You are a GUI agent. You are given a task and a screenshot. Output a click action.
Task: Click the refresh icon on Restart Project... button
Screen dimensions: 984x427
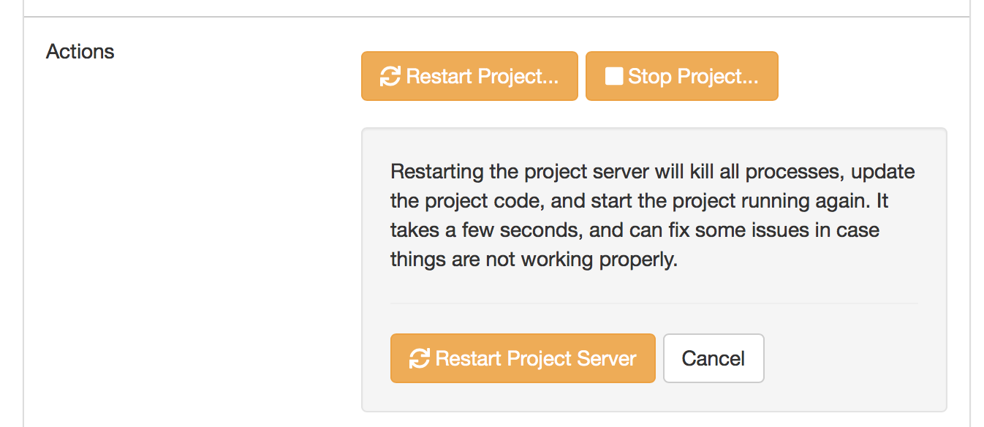point(390,76)
